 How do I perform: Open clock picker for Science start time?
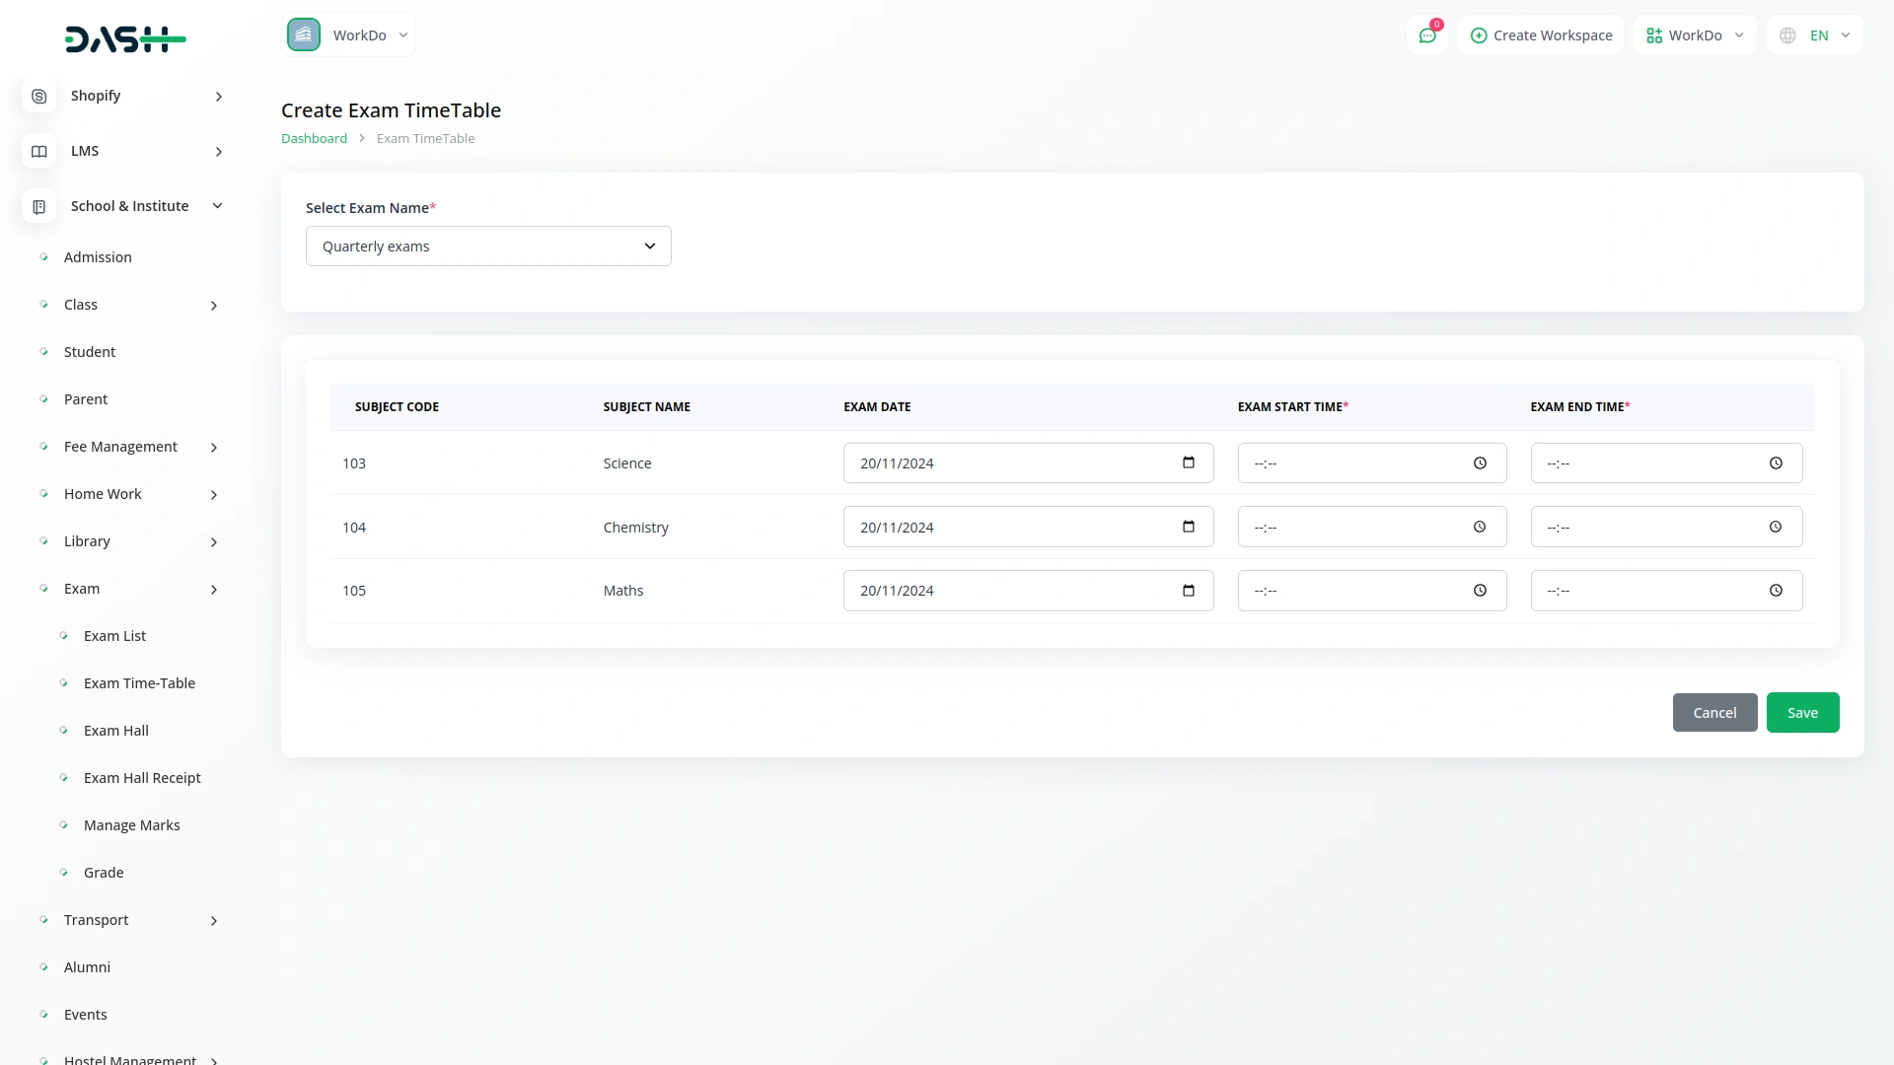pyautogui.click(x=1480, y=463)
